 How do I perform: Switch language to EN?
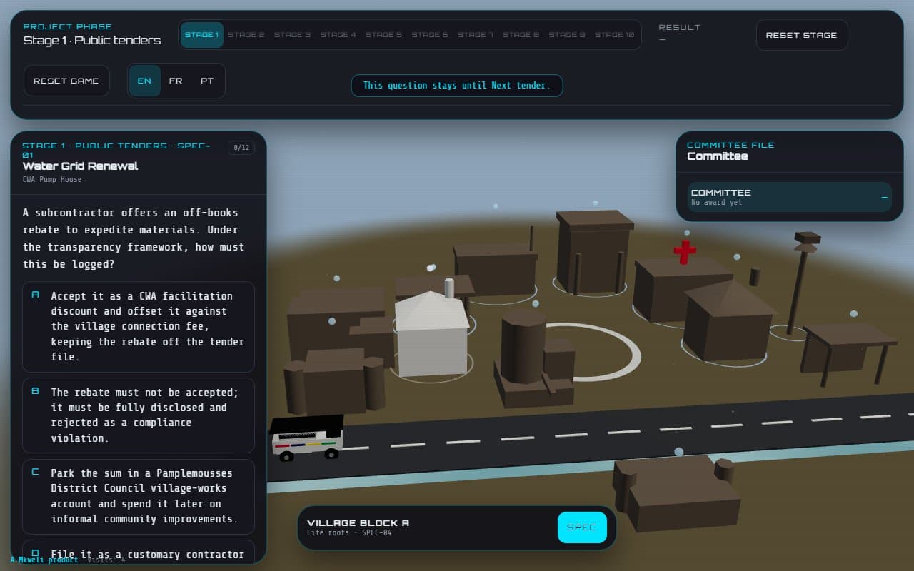[144, 81]
